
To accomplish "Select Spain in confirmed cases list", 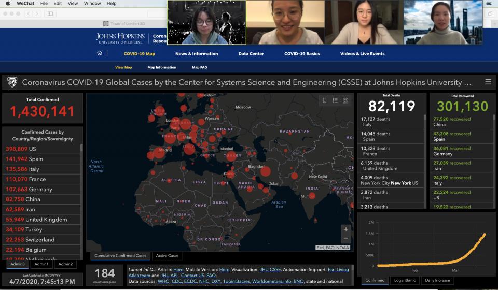I will click(36, 159).
